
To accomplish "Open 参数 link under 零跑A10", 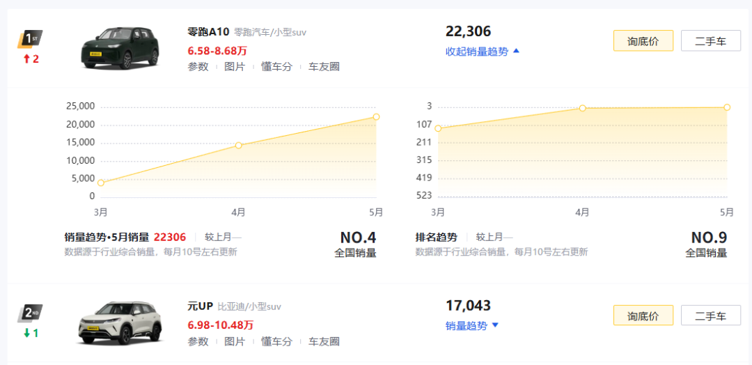I will [x=198, y=67].
